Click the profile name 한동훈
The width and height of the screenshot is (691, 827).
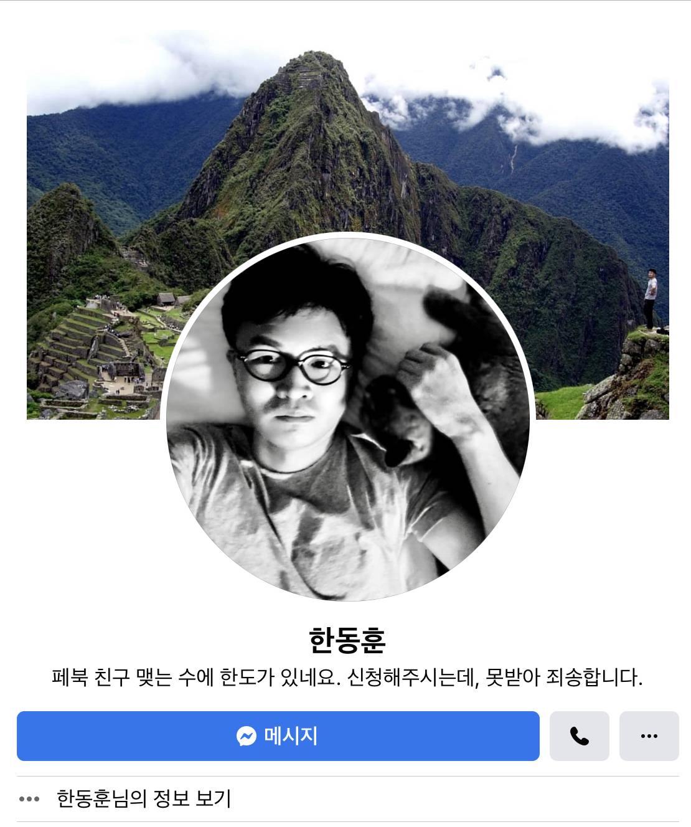[347, 640]
